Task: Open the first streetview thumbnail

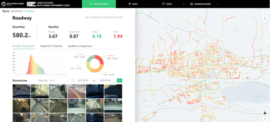Action: 22,91
